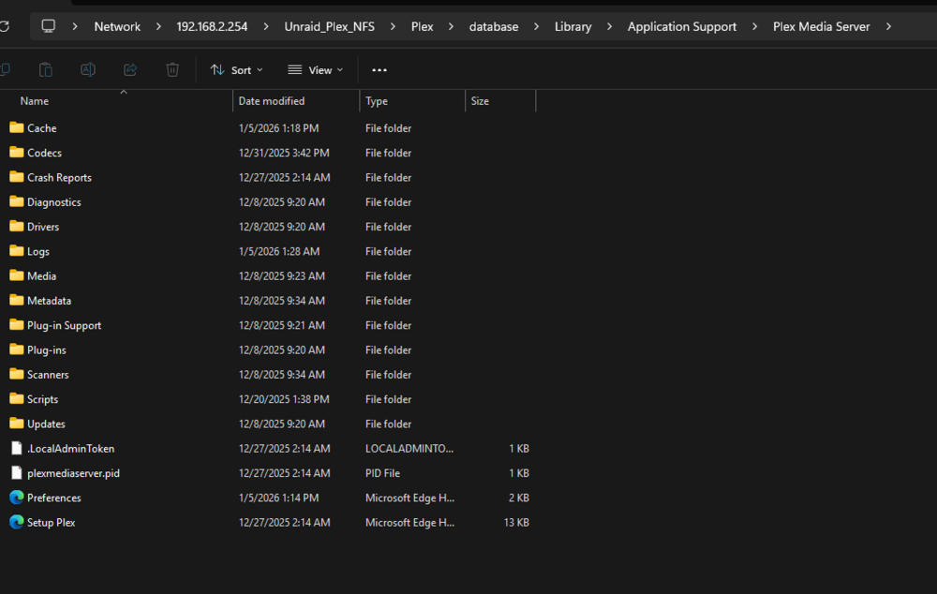Viewport: 937px width, 594px height.
Task: Click the plexmediaserver.pid file icon
Action: pyautogui.click(x=17, y=473)
